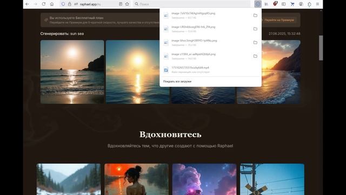Open the browser home page
This screenshot has height=195, width=346.
point(52,4)
